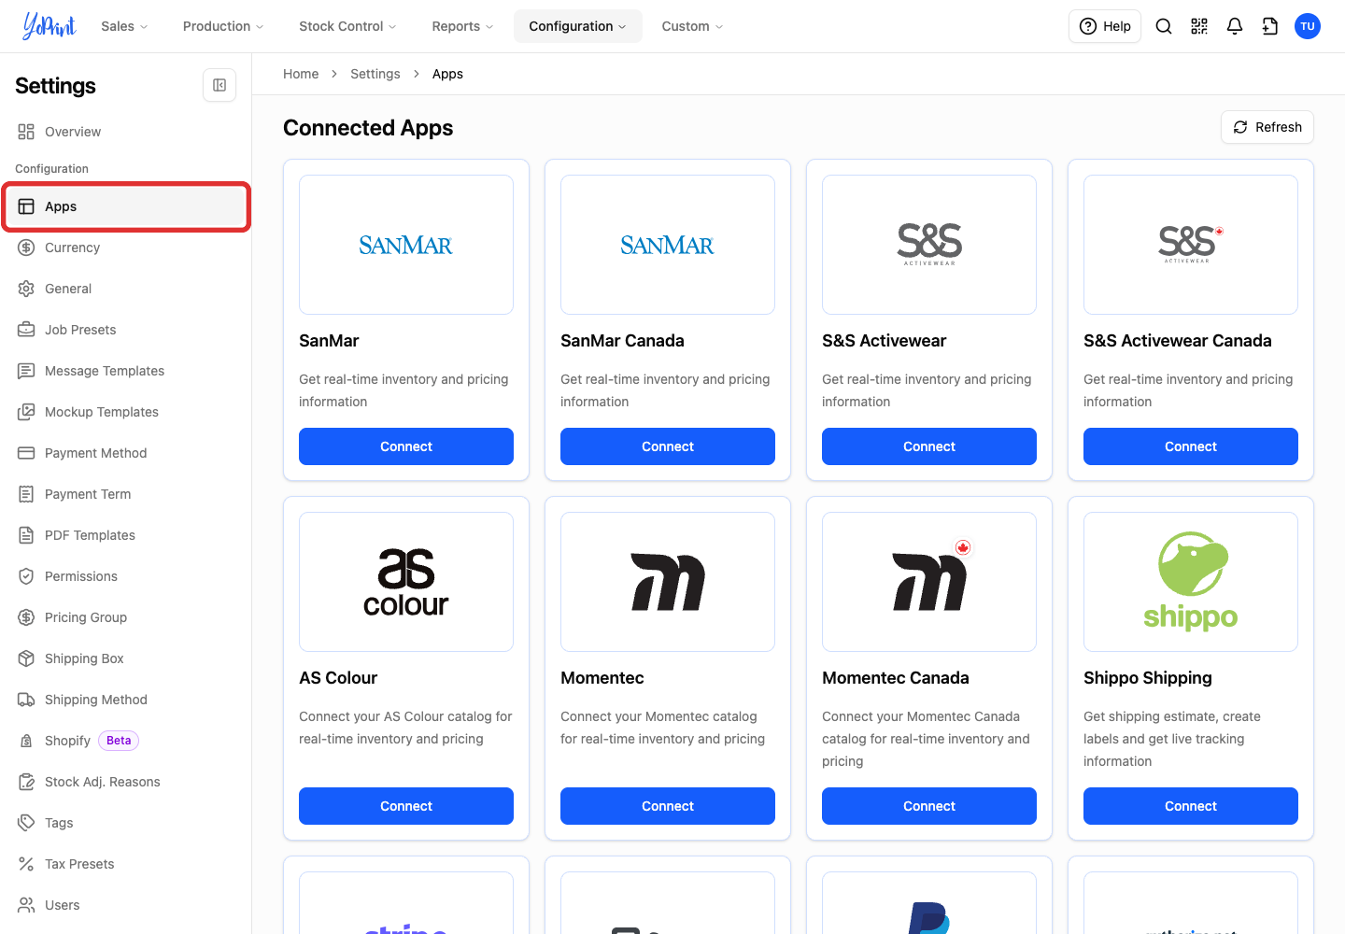1345x934 pixels.
Task: Click the SanMar Canada logo thumbnail
Action: [x=668, y=245]
